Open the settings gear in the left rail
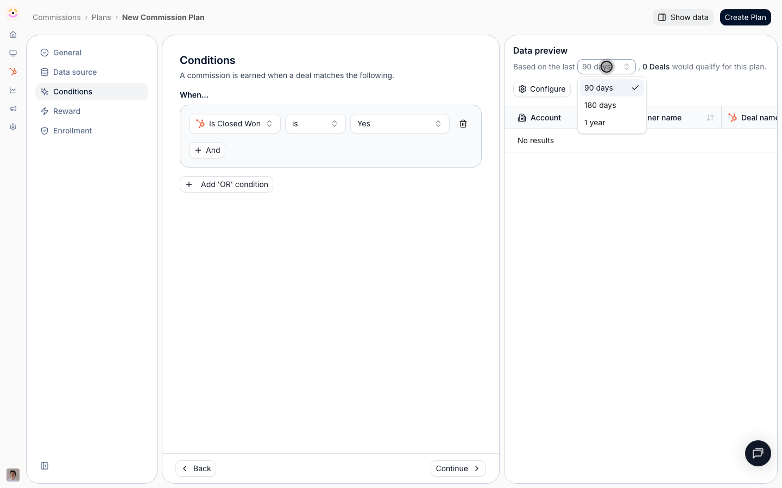The height and width of the screenshot is (488, 782). [13, 127]
